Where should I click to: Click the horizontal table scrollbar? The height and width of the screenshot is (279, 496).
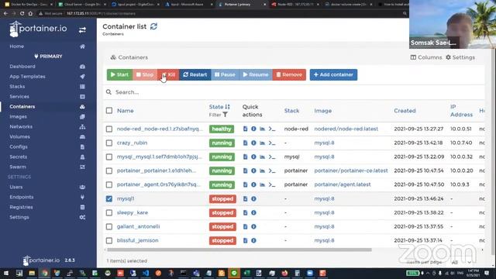(239, 250)
